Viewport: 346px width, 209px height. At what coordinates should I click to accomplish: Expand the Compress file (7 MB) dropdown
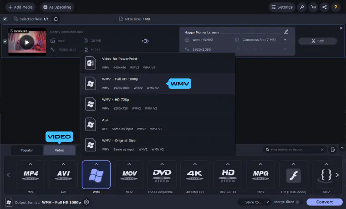pos(285,40)
